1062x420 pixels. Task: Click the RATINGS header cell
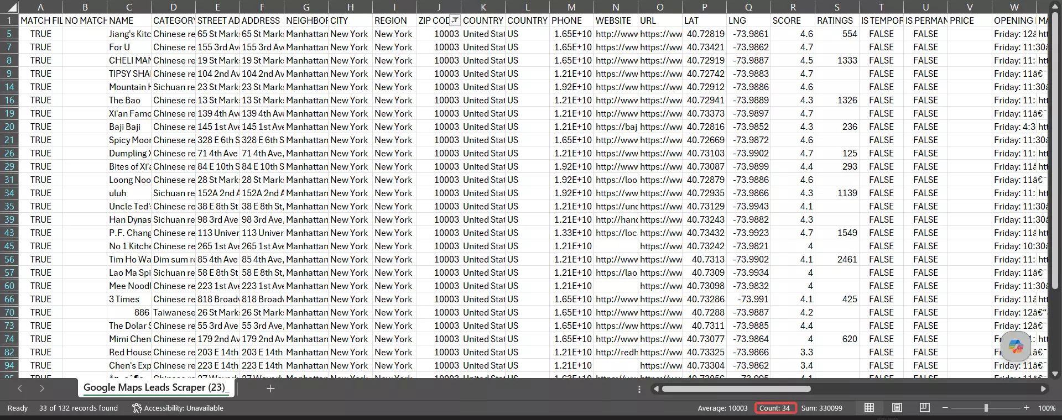point(837,20)
